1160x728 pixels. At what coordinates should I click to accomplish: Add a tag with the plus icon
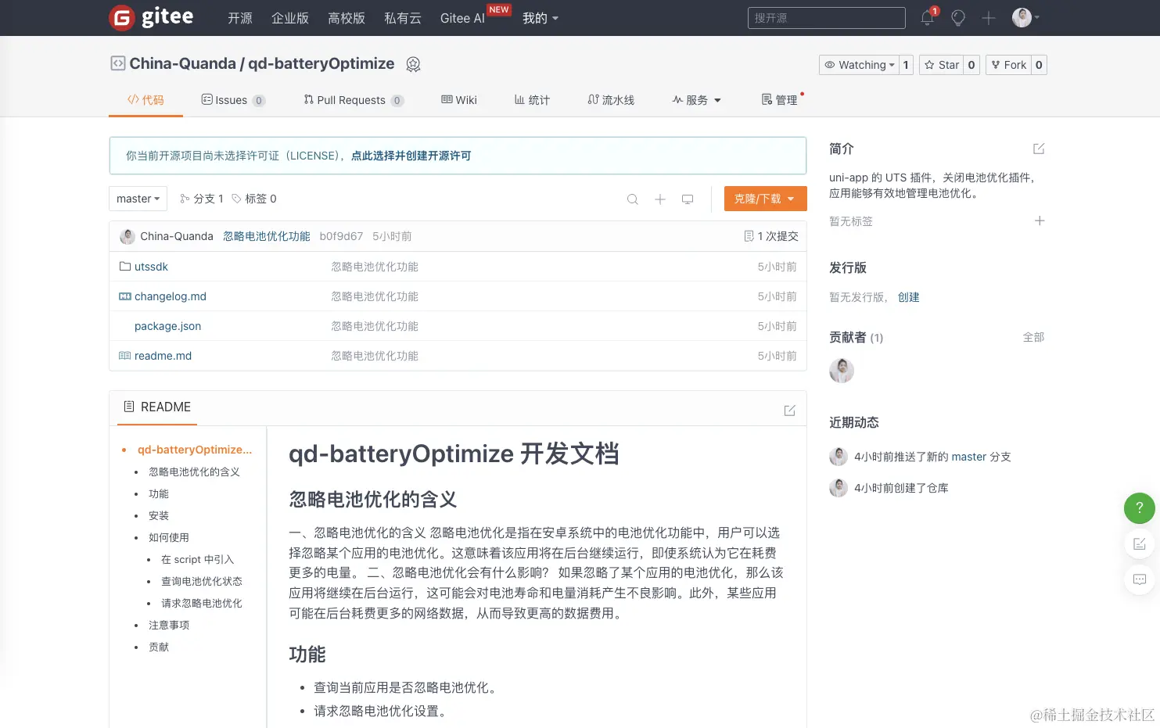click(1040, 221)
